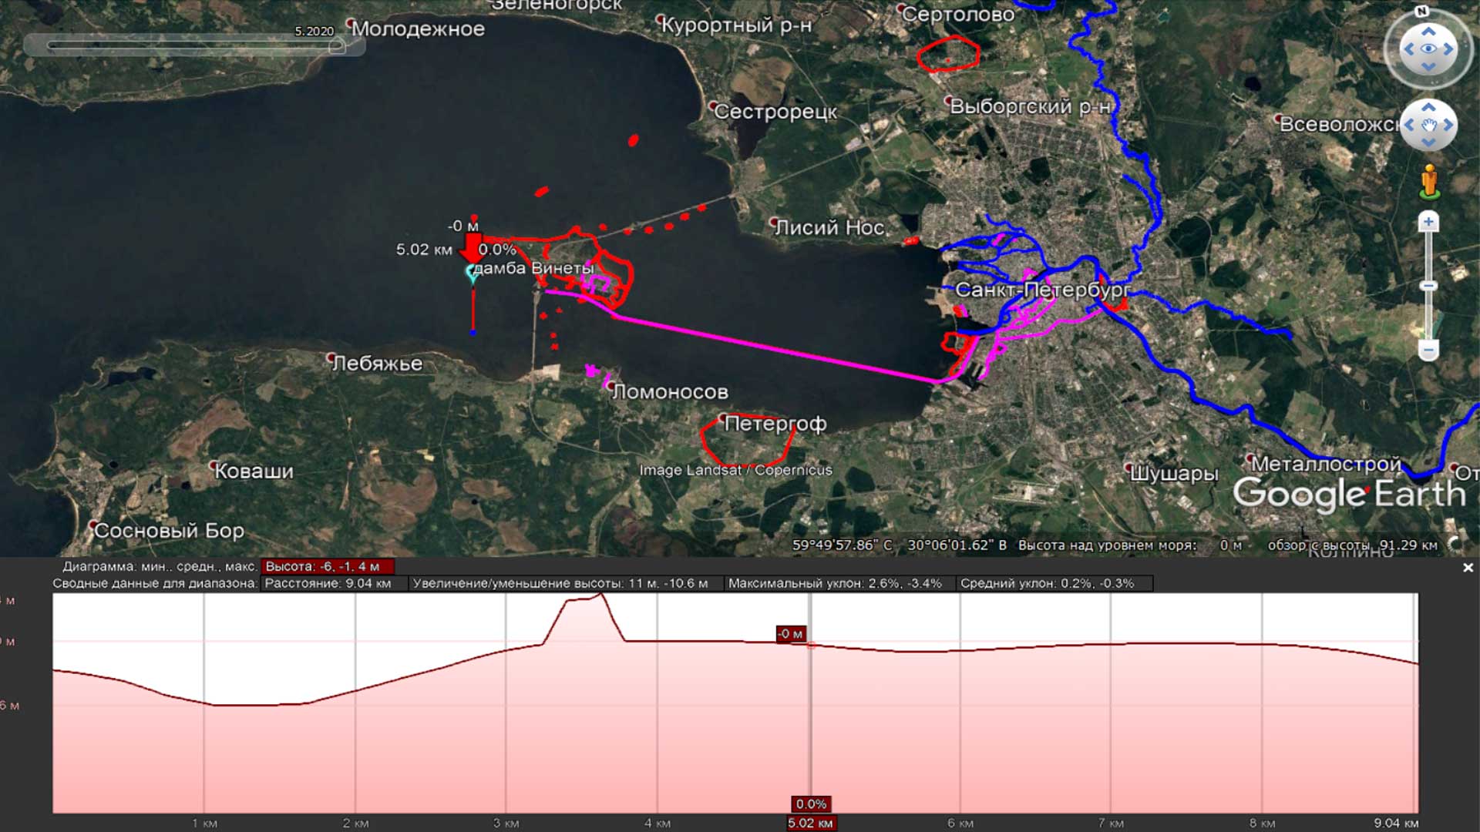Click the Сертолово place label
1480x832 pixels.
(958, 15)
